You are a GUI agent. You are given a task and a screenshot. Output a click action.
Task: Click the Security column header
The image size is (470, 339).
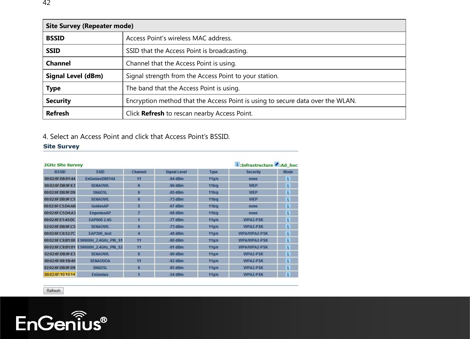click(253, 172)
